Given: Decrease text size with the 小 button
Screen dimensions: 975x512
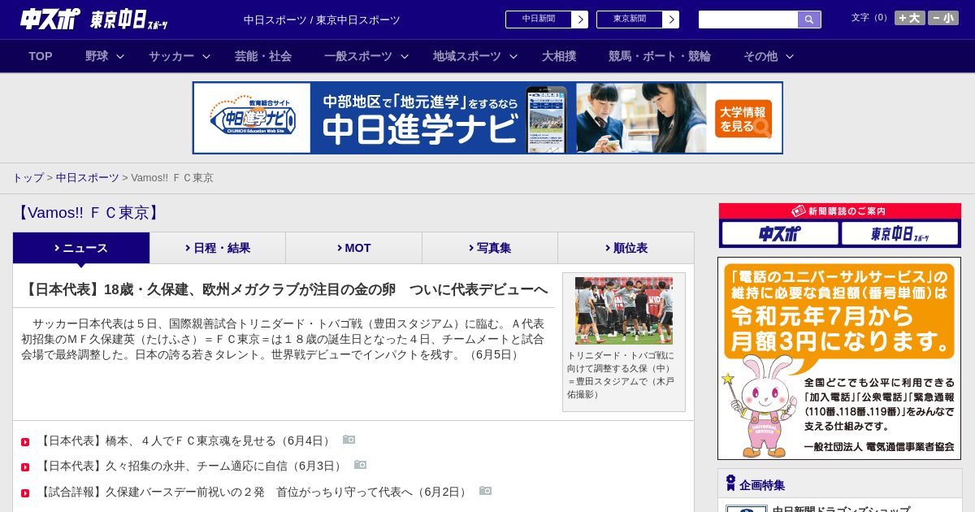Looking at the screenshot, I should pos(943,18).
